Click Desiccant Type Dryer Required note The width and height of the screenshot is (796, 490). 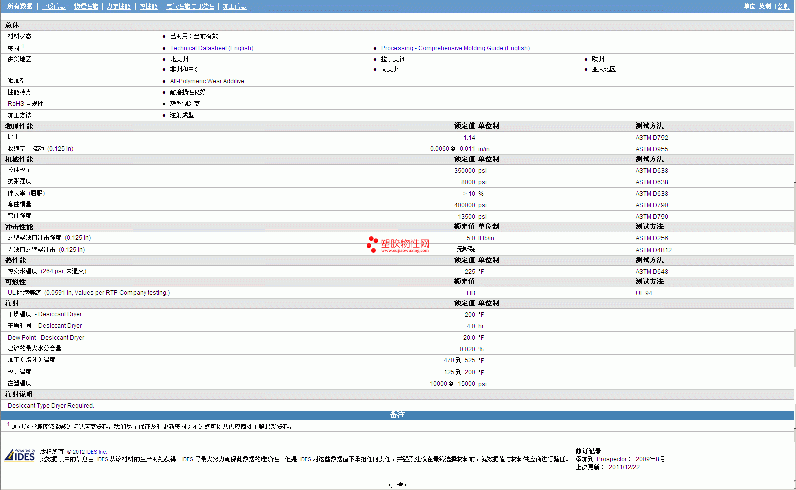click(x=51, y=406)
